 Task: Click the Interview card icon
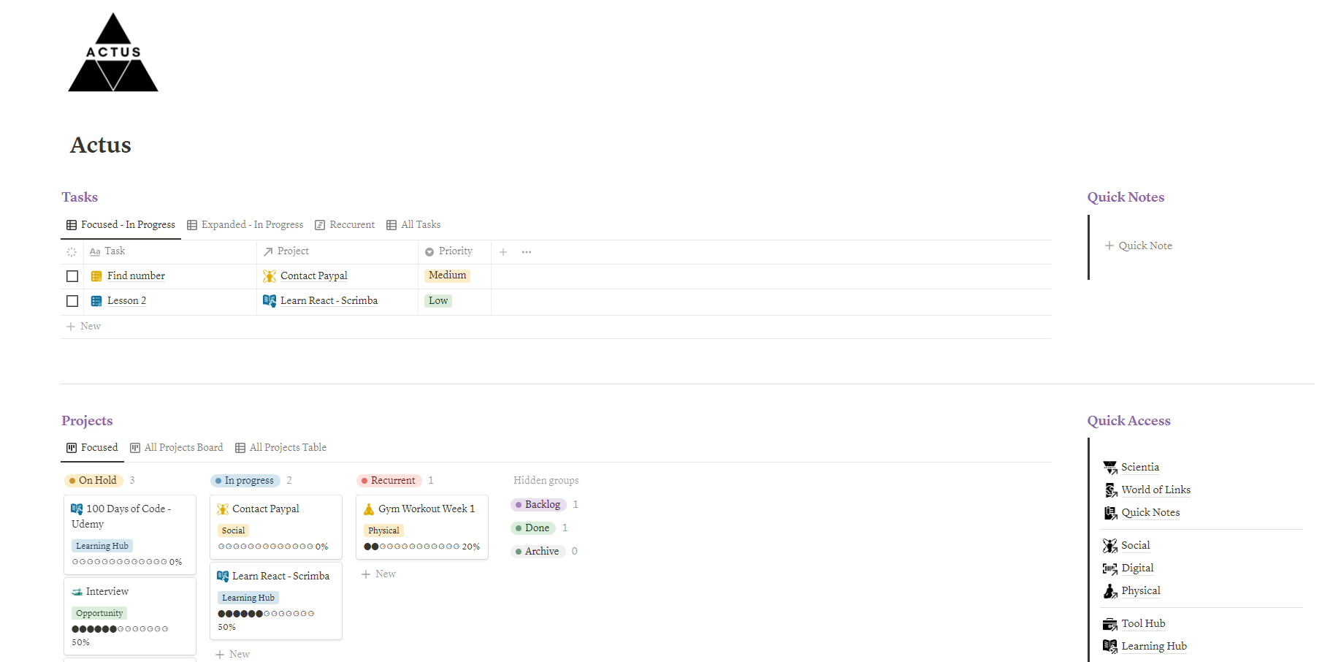point(77,592)
